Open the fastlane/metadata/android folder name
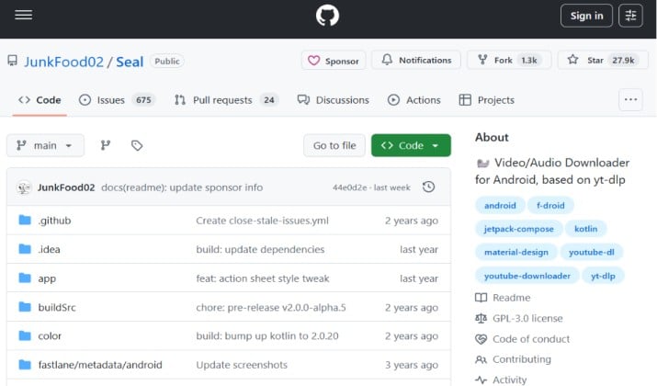The image size is (657, 386). pyautogui.click(x=100, y=365)
